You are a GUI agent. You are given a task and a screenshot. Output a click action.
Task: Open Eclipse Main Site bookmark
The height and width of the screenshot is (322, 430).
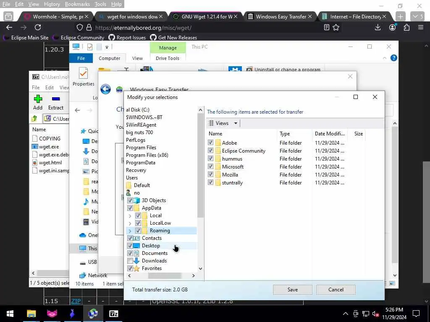pyautogui.click(x=26, y=37)
